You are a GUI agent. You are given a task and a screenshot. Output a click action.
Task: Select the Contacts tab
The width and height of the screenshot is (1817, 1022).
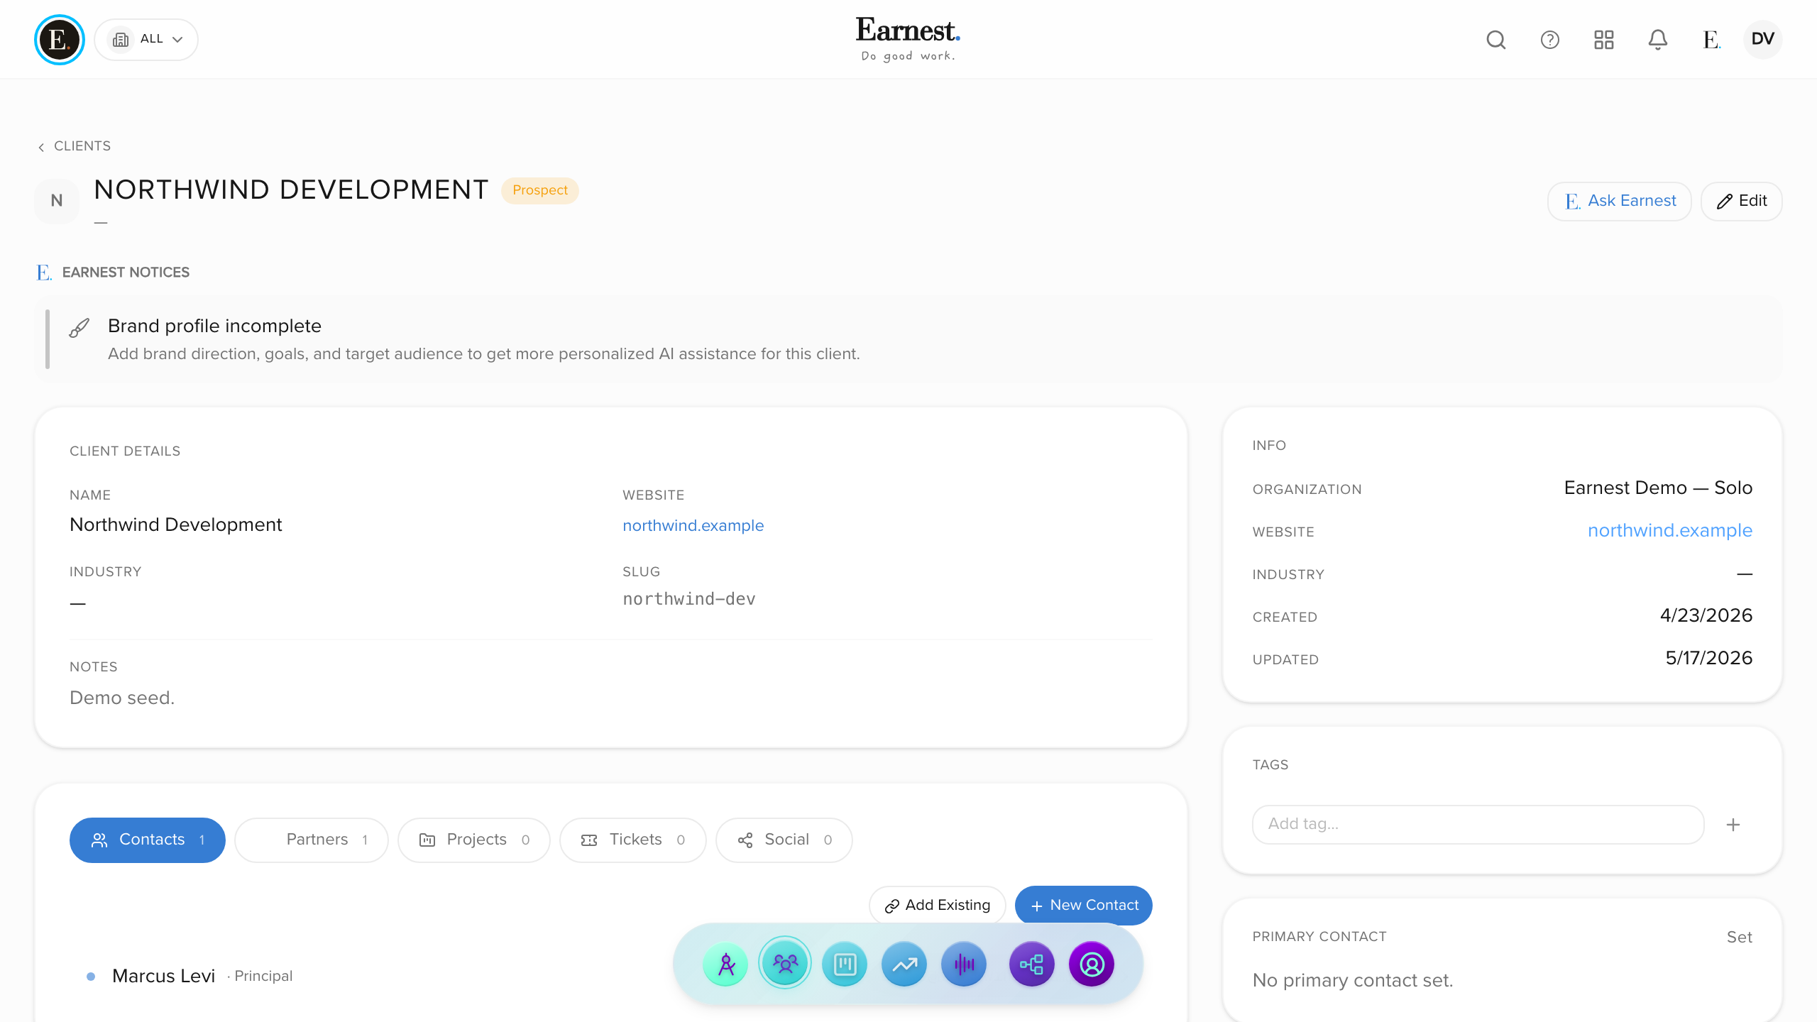[x=147, y=840]
